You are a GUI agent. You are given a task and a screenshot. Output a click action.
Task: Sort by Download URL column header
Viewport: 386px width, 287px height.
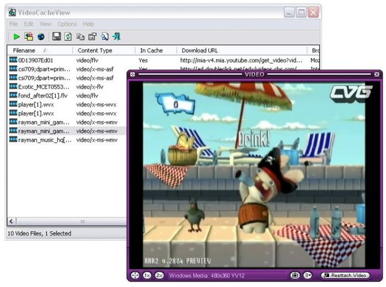coord(242,50)
